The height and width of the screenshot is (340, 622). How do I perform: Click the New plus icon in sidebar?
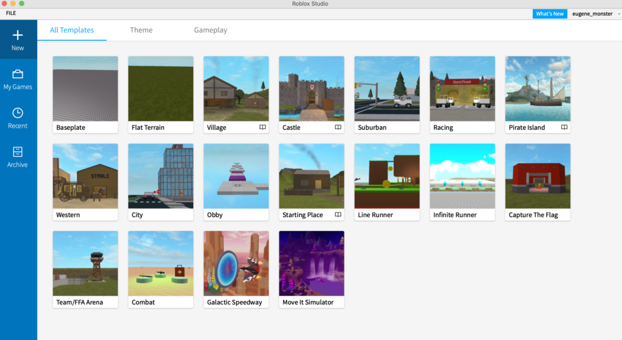(x=18, y=35)
